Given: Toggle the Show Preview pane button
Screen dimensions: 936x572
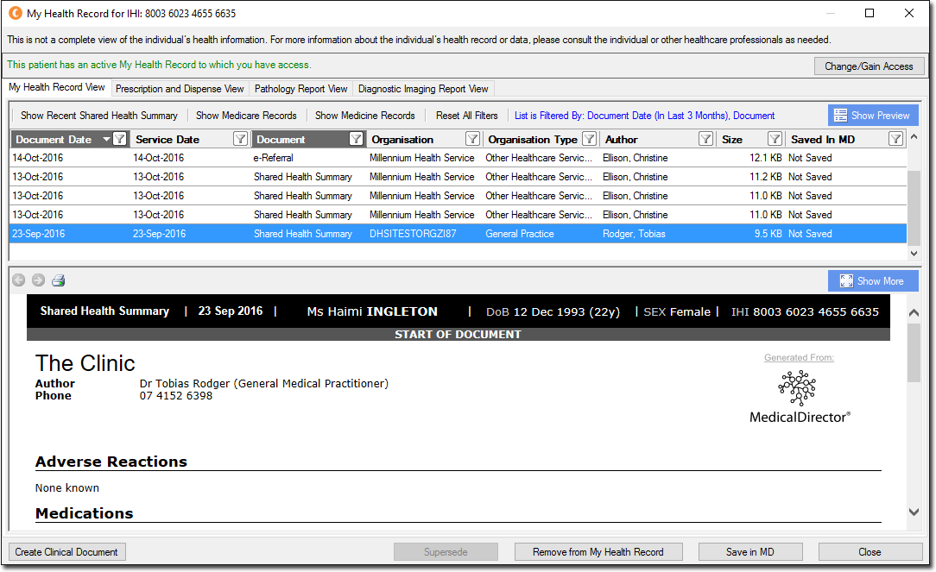Looking at the screenshot, I should point(873,115).
